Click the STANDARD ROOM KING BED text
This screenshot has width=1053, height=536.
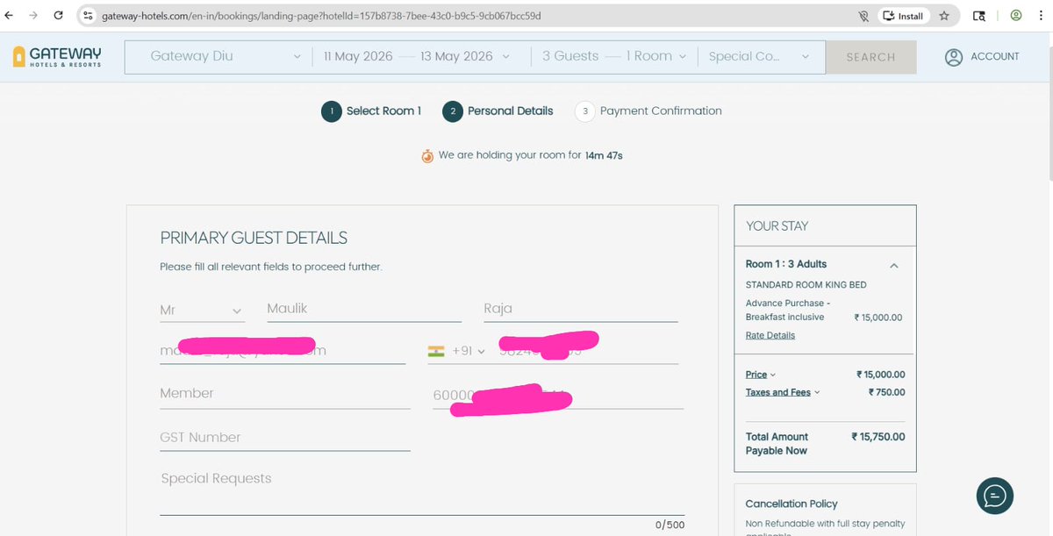(x=806, y=285)
